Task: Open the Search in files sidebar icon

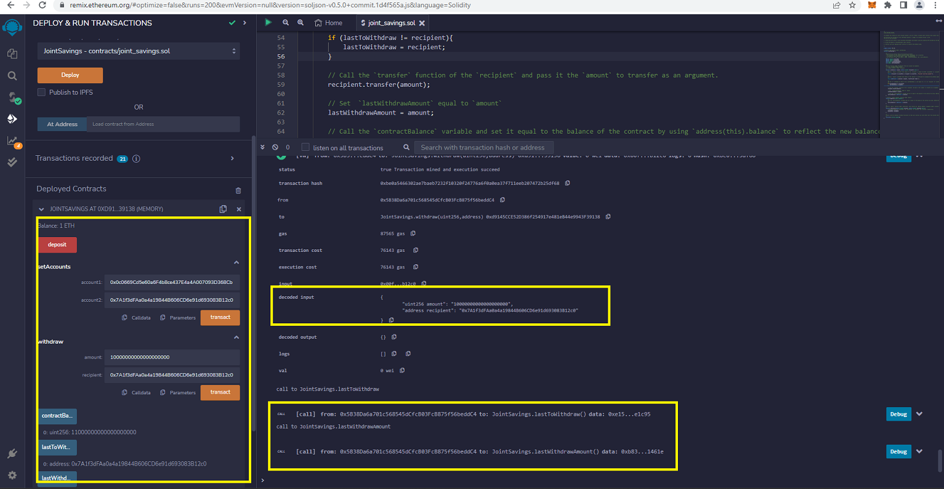Action: coord(12,76)
